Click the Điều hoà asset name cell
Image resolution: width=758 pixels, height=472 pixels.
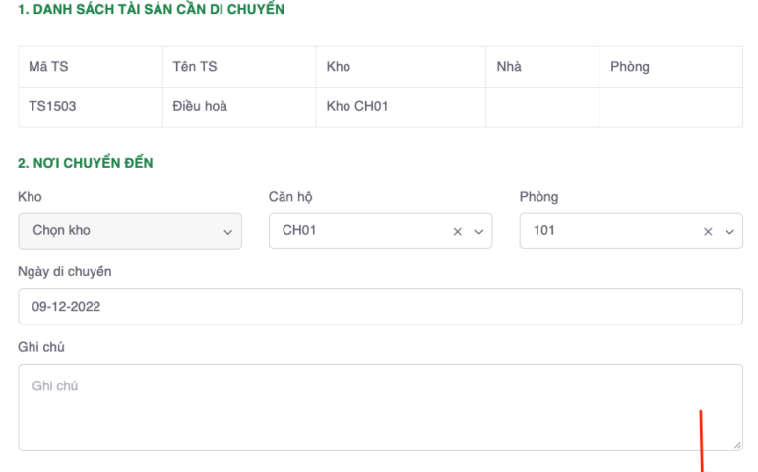pos(199,106)
